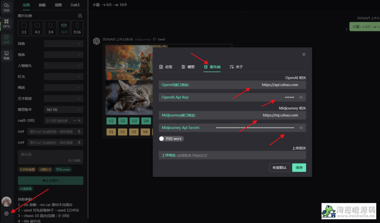This screenshot has height=223, width=380.
Task: Click the user avatar in sidebar
Action: point(6,201)
